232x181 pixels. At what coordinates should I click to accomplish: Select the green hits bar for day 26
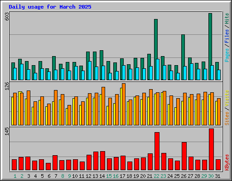tap(183, 50)
